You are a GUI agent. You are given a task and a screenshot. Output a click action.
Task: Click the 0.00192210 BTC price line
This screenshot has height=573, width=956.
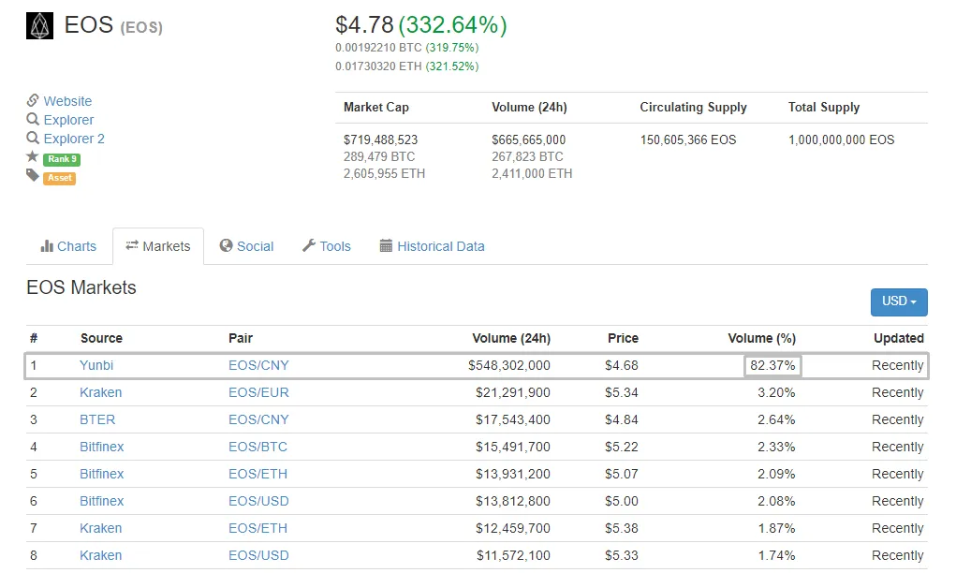click(x=406, y=48)
